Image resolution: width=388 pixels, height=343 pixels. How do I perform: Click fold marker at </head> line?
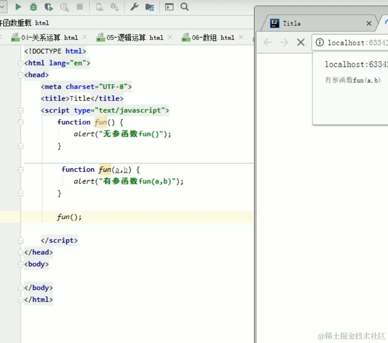click(x=21, y=252)
